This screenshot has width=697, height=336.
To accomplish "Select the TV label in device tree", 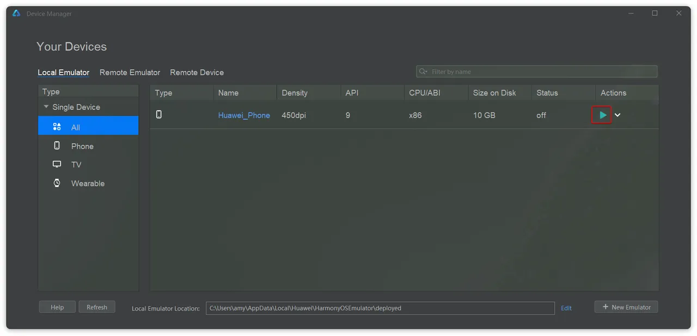I will tap(76, 165).
